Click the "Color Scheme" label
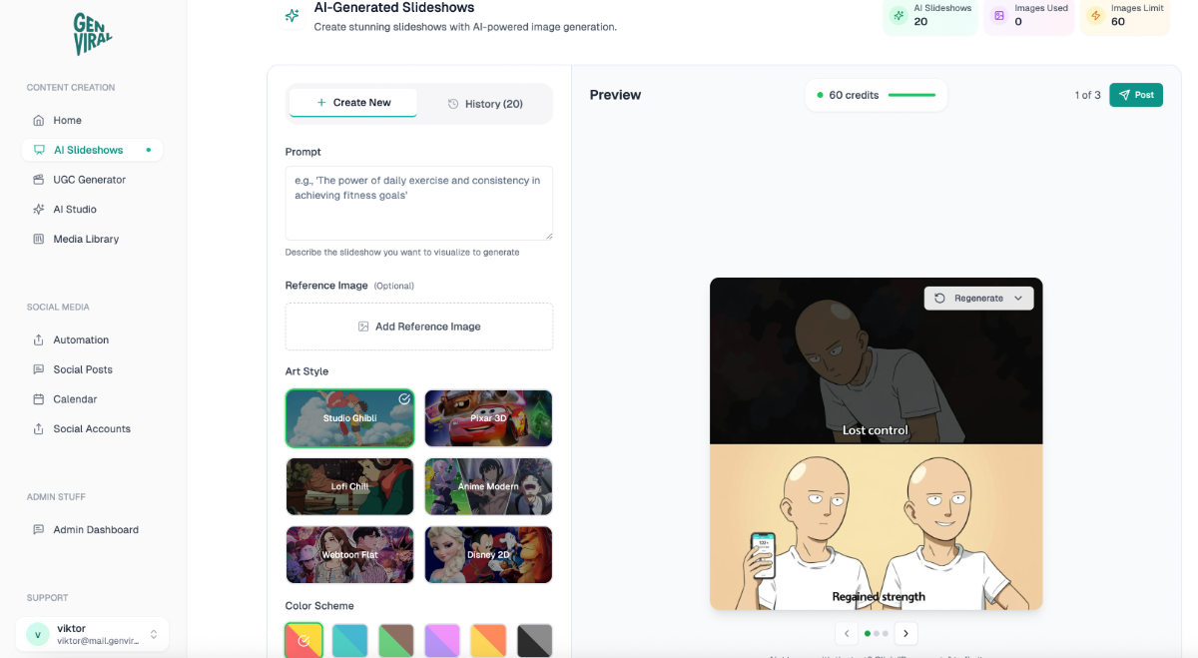 (x=319, y=606)
